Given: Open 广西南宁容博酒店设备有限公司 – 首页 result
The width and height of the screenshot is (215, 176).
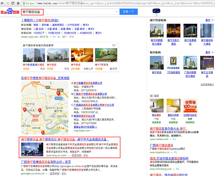Looking at the screenshot, I should (46, 162).
